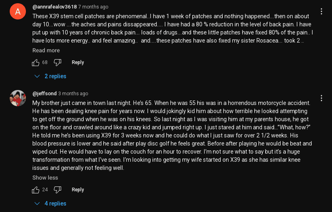Open @jeffsond's profile picture
Screen dimensions: 332x212
(x=17, y=98)
